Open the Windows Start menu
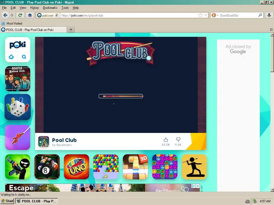This screenshot has height=205, width=274. (x=7, y=201)
